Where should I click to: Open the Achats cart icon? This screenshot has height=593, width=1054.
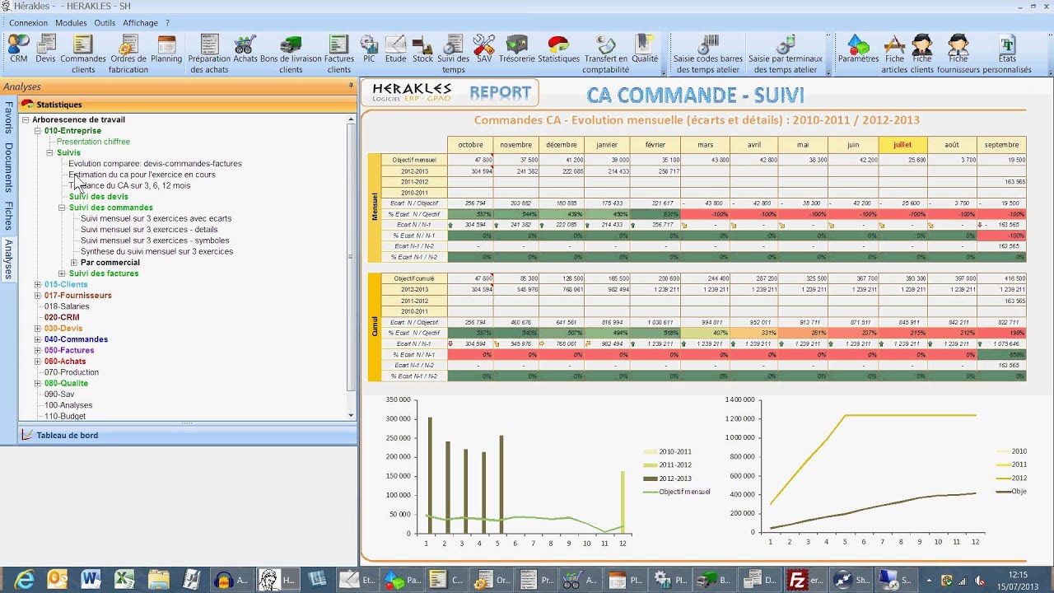[245, 49]
